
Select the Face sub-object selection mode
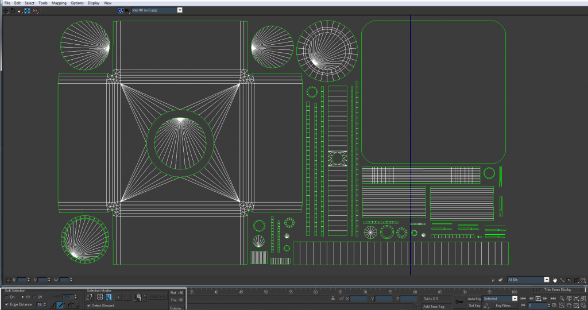tap(108, 297)
